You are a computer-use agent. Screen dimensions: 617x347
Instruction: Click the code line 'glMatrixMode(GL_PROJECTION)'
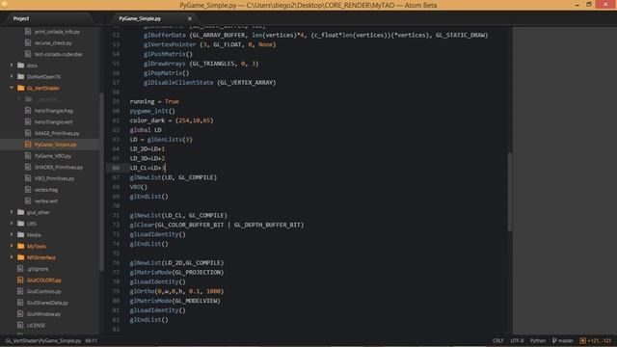pyautogui.click(x=176, y=272)
